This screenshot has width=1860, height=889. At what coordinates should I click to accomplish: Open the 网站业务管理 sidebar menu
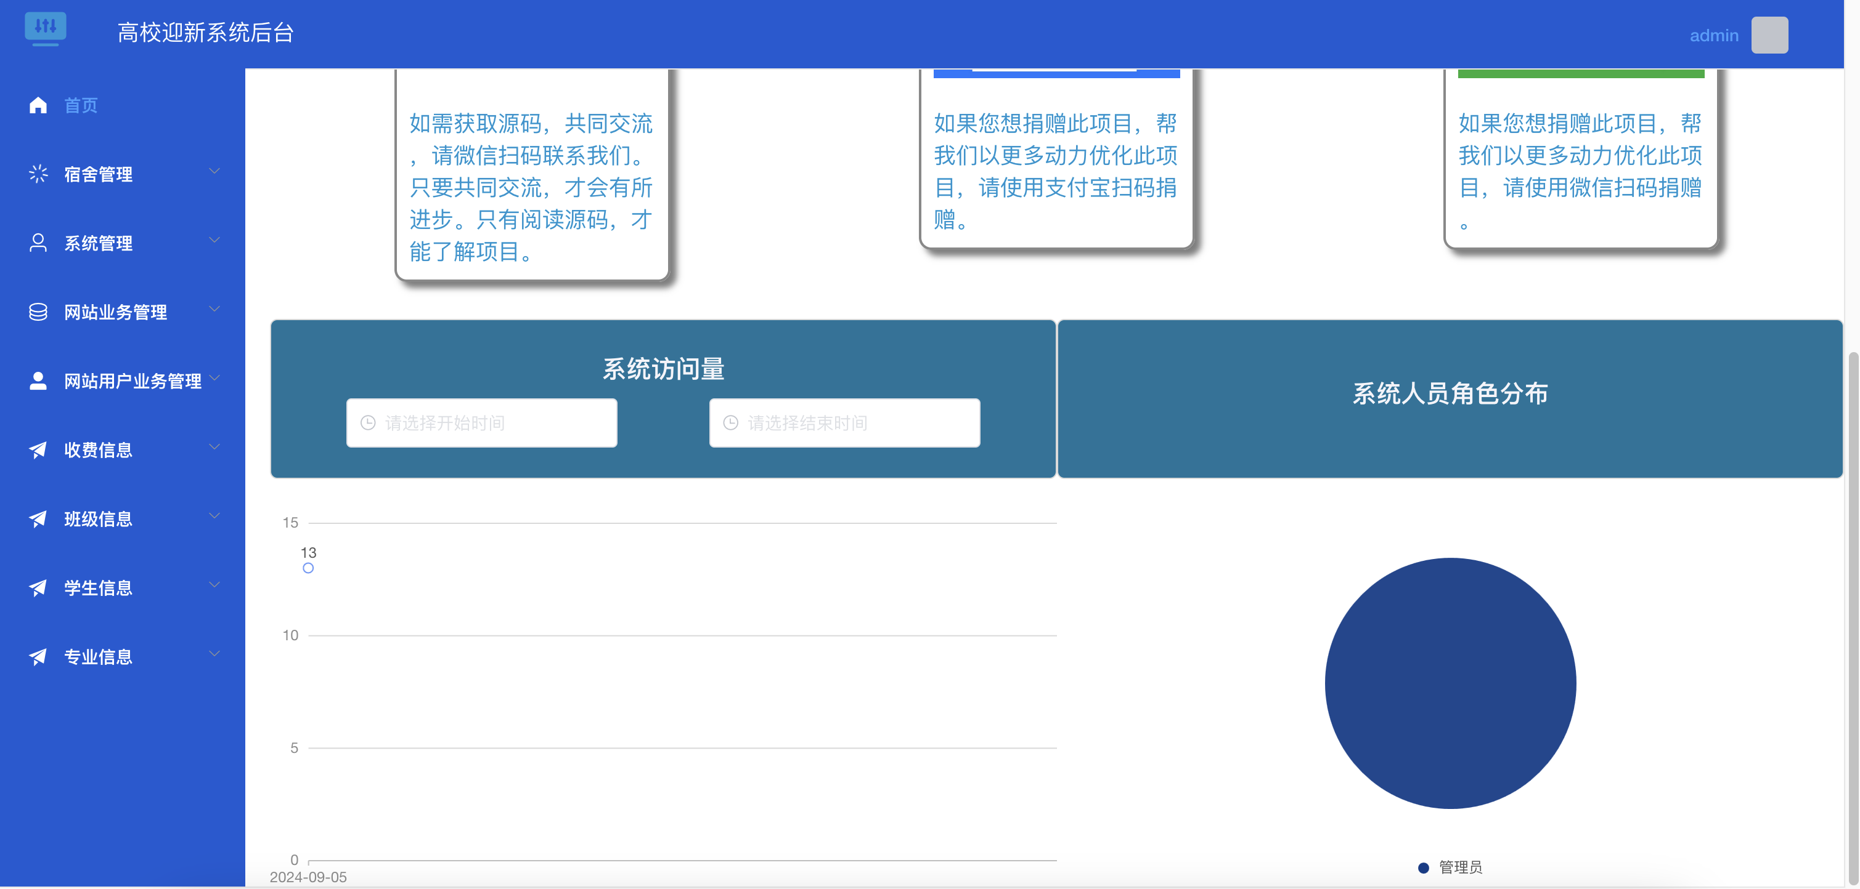[123, 312]
